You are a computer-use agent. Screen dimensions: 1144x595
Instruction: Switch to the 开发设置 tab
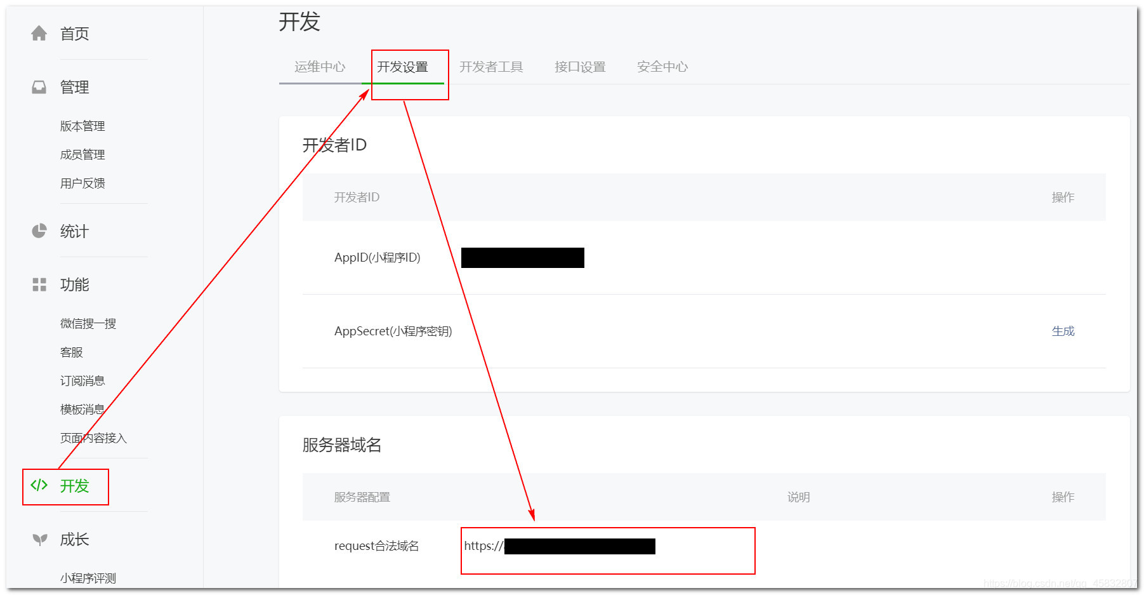pos(402,67)
